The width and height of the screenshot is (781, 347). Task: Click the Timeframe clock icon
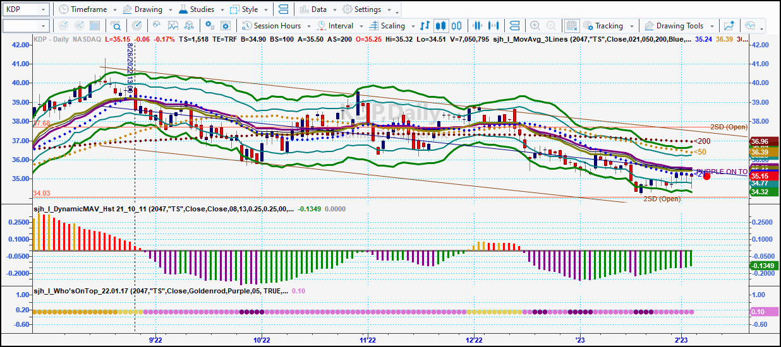coord(63,9)
